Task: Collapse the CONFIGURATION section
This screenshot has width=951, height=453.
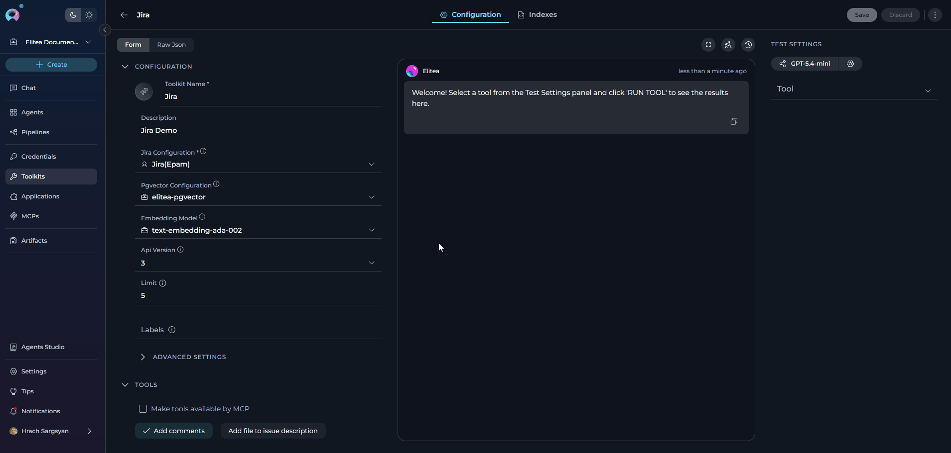Action: click(125, 67)
